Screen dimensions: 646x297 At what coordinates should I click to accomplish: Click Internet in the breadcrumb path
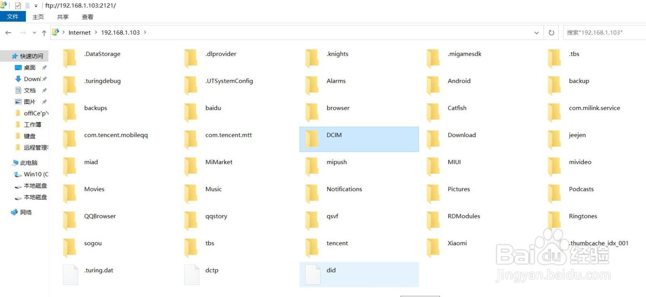[x=80, y=33]
